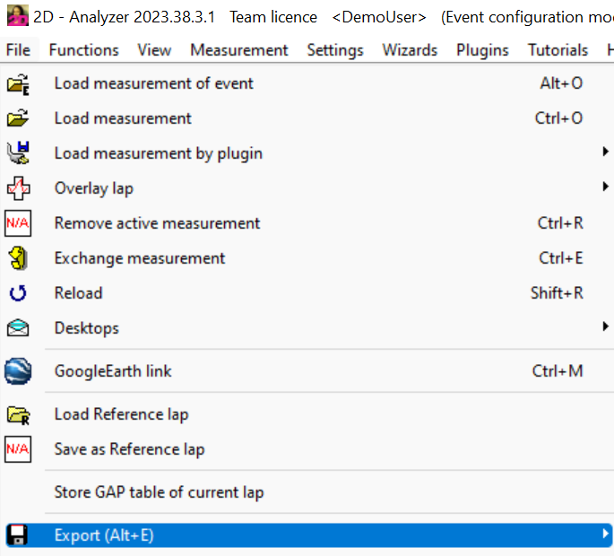Screen dimensions: 614x556
Task: Click the Load measurement of event folder icon
Action: point(18,83)
